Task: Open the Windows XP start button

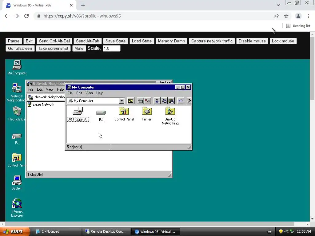Action: click(x=15, y=232)
